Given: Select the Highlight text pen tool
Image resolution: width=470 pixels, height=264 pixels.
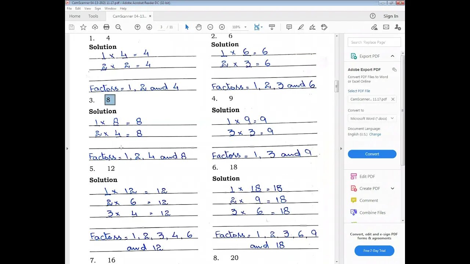Looking at the screenshot, I should coord(301,27).
